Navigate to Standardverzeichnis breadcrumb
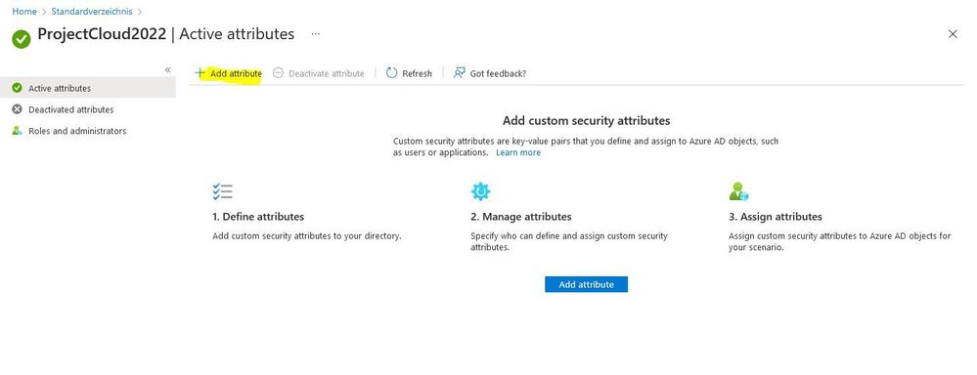The image size is (977, 375). [92, 11]
